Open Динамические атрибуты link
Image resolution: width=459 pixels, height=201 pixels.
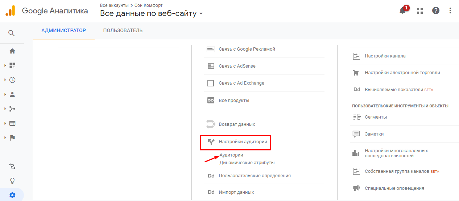click(x=247, y=163)
